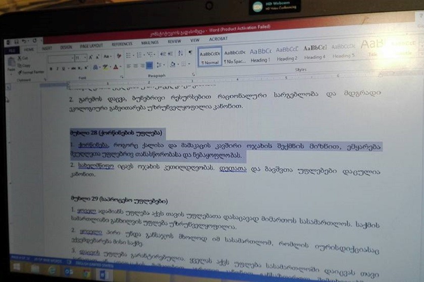The width and height of the screenshot is (424, 282).
Task: Switch to the INSERT tab
Action: pyautogui.click(x=47, y=48)
